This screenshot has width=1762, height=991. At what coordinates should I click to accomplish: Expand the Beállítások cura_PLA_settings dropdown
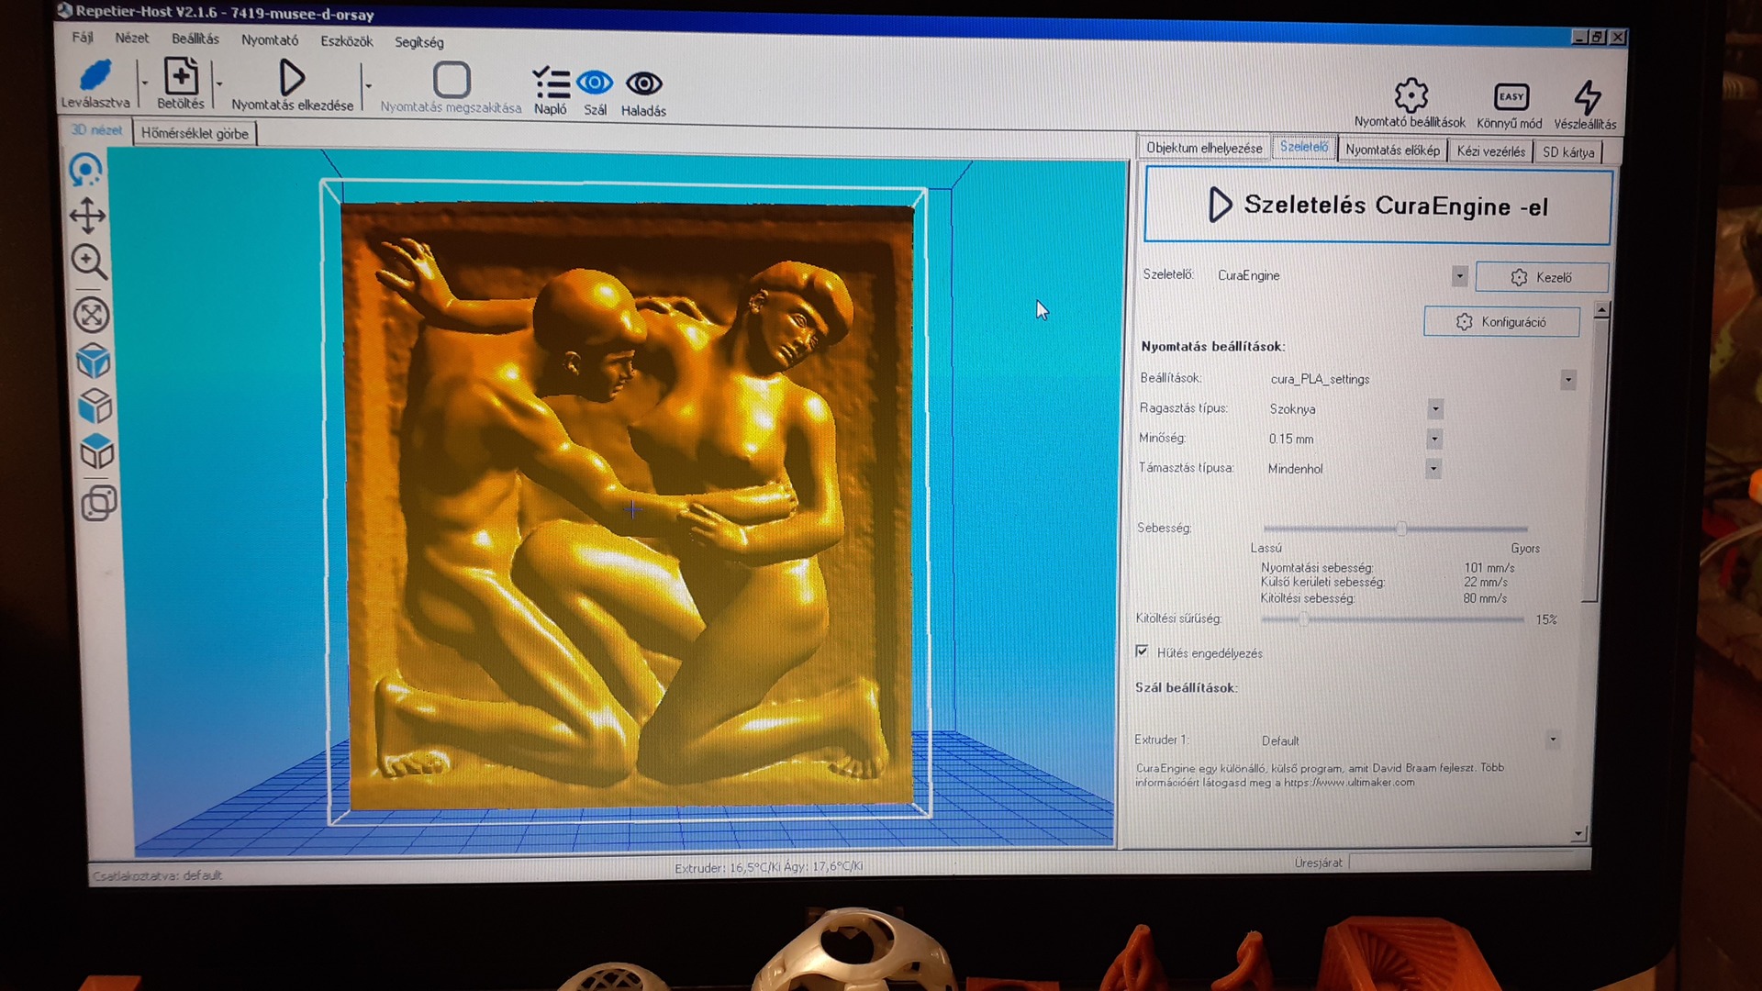click(1568, 380)
